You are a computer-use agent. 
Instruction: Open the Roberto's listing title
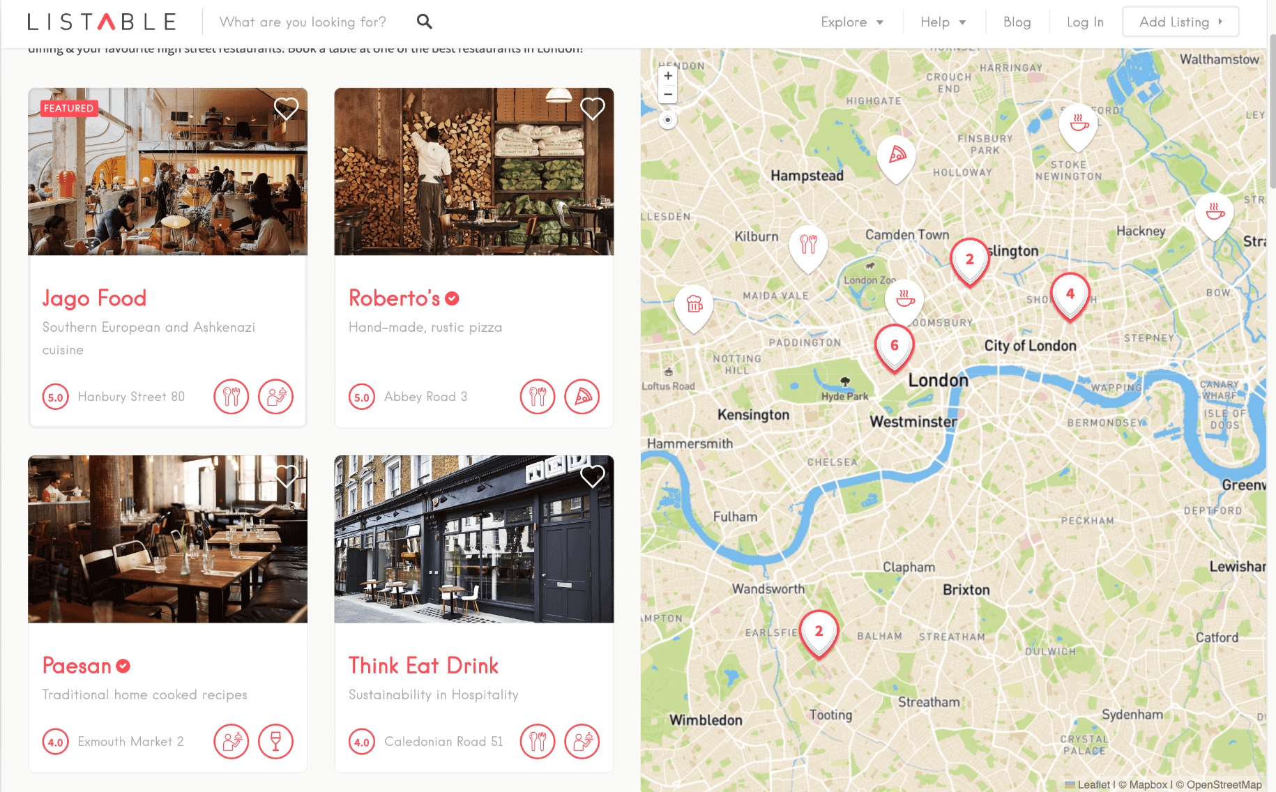click(395, 298)
